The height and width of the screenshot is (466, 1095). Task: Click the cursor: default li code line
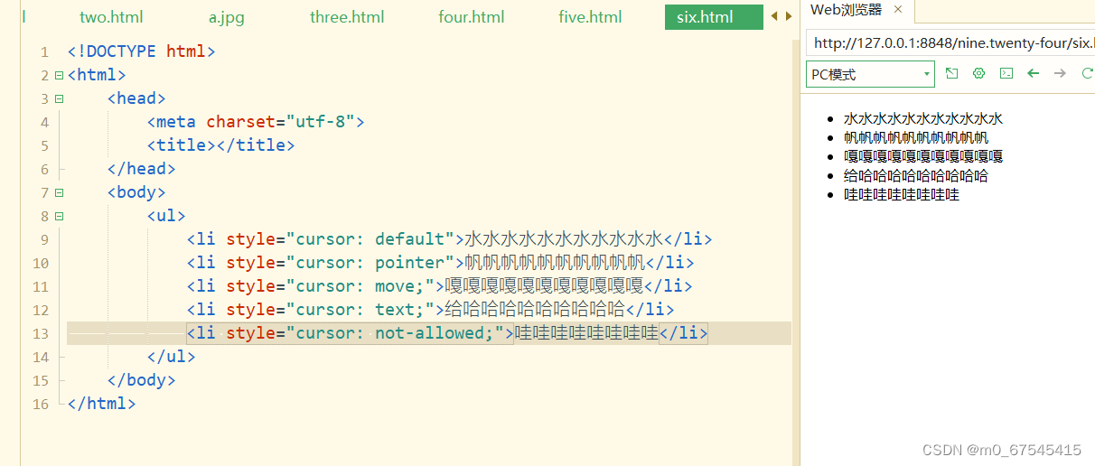tap(450, 239)
